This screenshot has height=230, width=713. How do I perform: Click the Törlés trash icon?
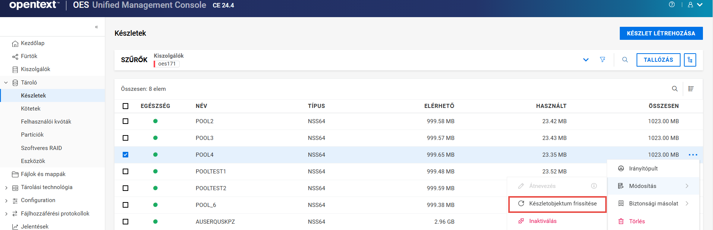[x=621, y=221]
